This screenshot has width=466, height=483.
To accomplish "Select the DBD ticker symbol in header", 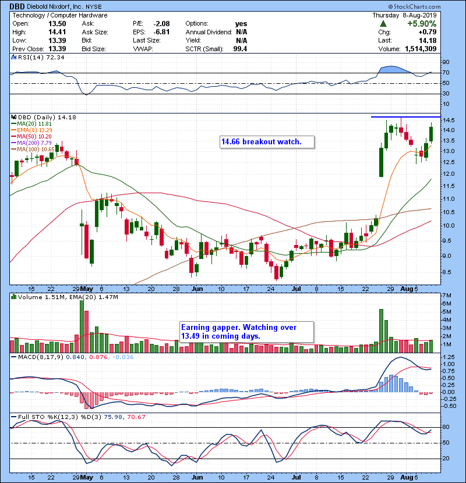I will tap(17, 6).
